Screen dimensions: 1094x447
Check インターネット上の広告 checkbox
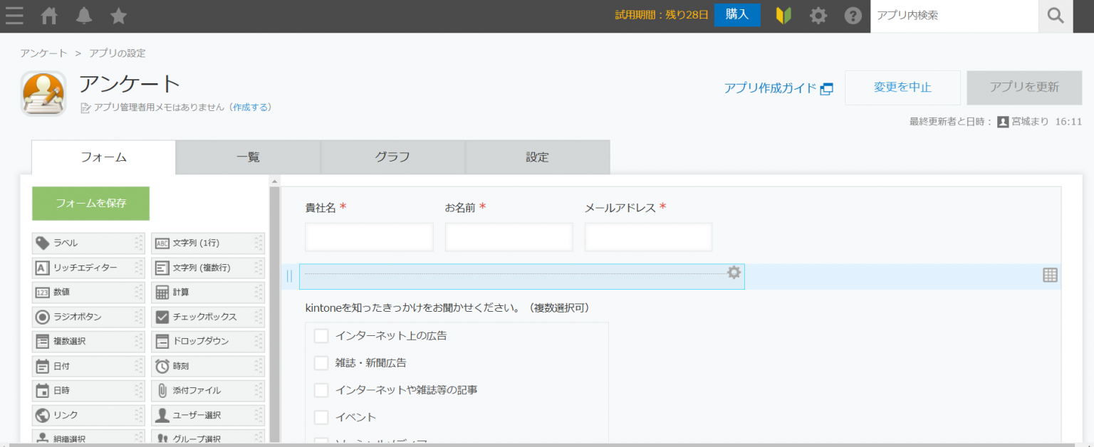click(321, 335)
